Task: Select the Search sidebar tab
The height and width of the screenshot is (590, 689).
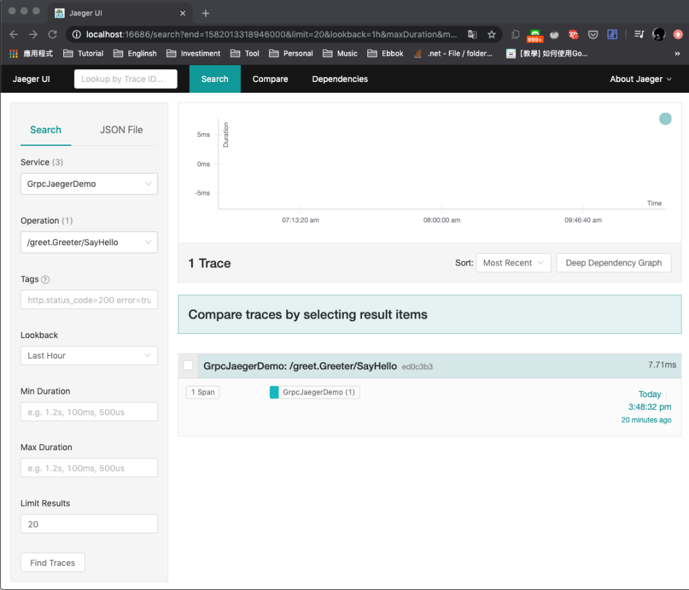Action: (x=46, y=130)
